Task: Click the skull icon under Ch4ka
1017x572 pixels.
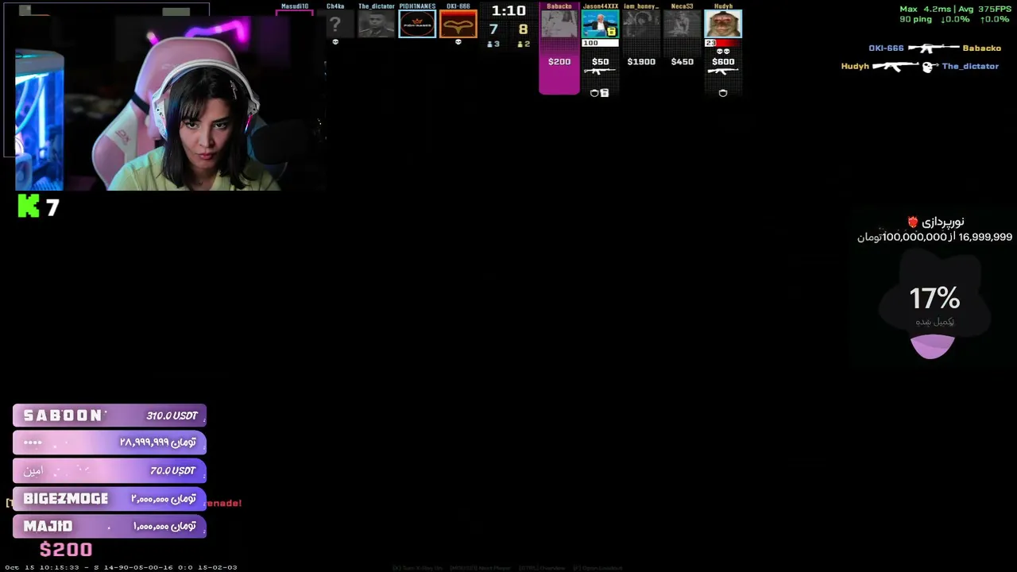Action: click(x=335, y=42)
